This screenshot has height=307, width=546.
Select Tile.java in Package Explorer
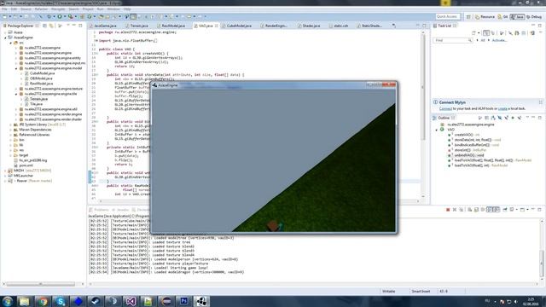coord(36,104)
